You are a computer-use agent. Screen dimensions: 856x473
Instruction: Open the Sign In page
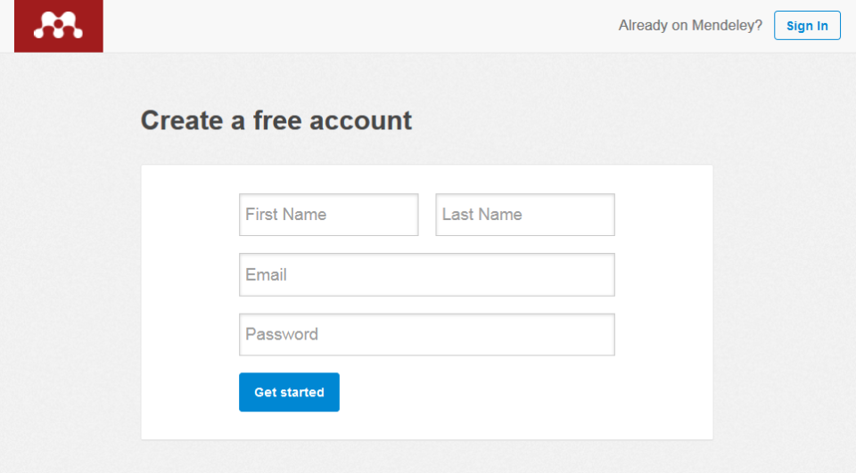point(807,26)
